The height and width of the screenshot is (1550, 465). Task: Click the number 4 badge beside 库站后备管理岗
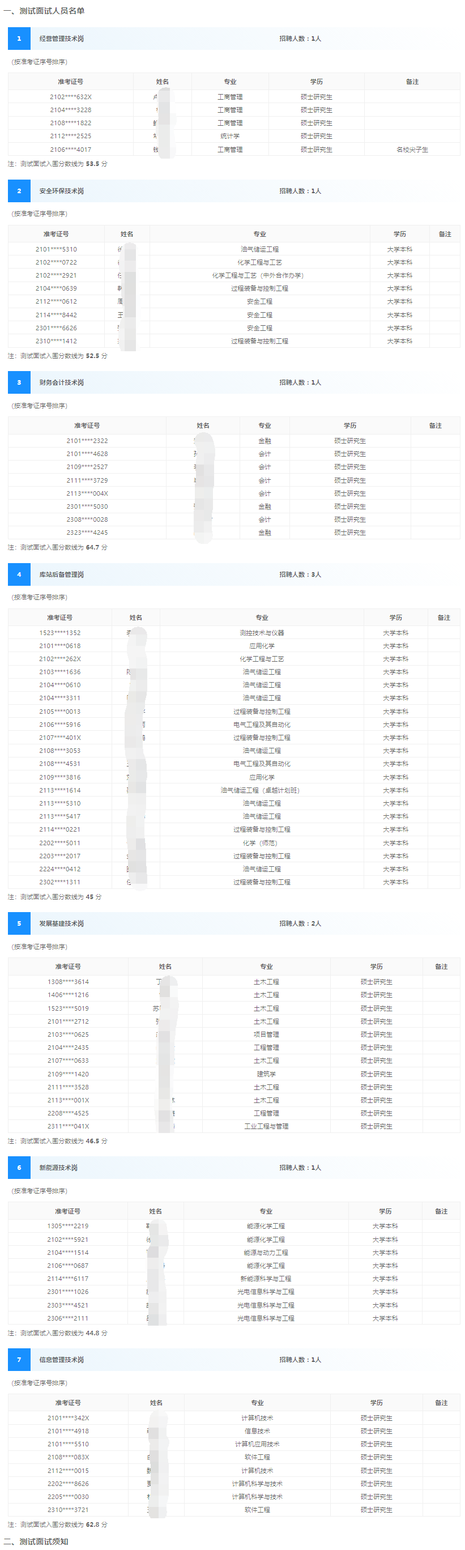coord(19,574)
